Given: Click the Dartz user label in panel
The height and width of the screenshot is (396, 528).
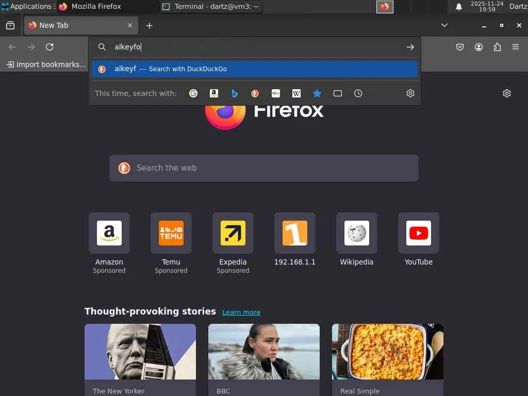Looking at the screenshot, I should point(518,6).
